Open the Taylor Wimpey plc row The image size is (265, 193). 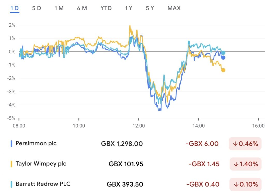[x=41, y=164]
